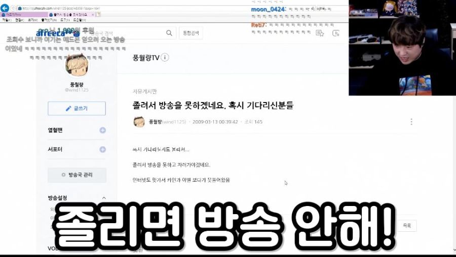Click the gear icon in 방송국 관리
This screenshot has height=257, width=456.
click(x=63, y=175)
